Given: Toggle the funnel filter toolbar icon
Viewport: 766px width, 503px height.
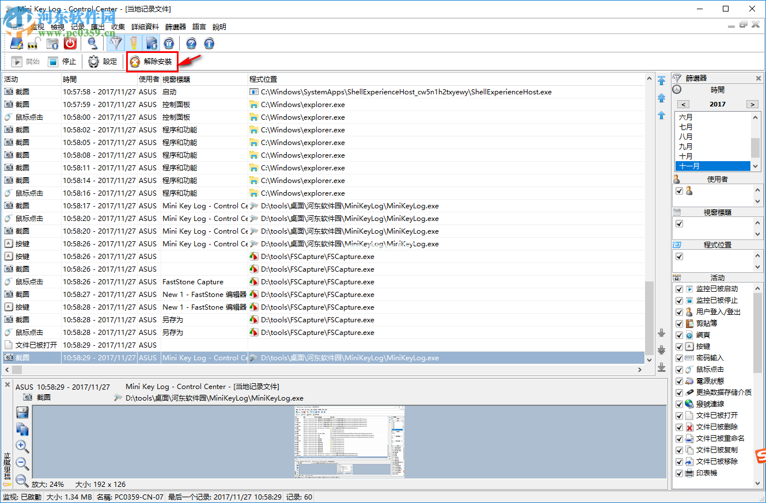Looking at the screenshot, I should pyautogui.click(x=116, y=43).
